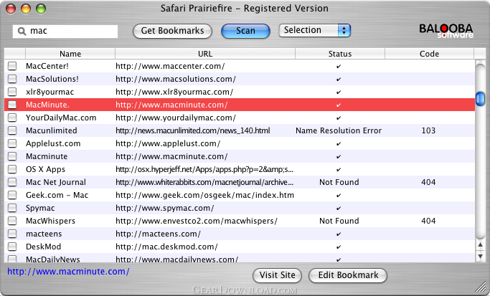Select the osx.hyperjeff.net Apps URL
490x296 pixels.
coord(204,169)
